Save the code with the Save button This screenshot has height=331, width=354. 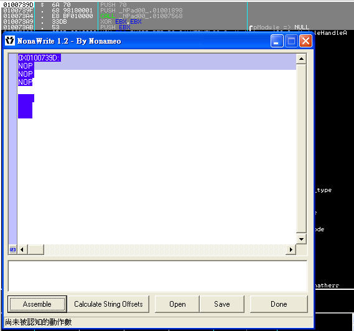[x=222, y=304]
